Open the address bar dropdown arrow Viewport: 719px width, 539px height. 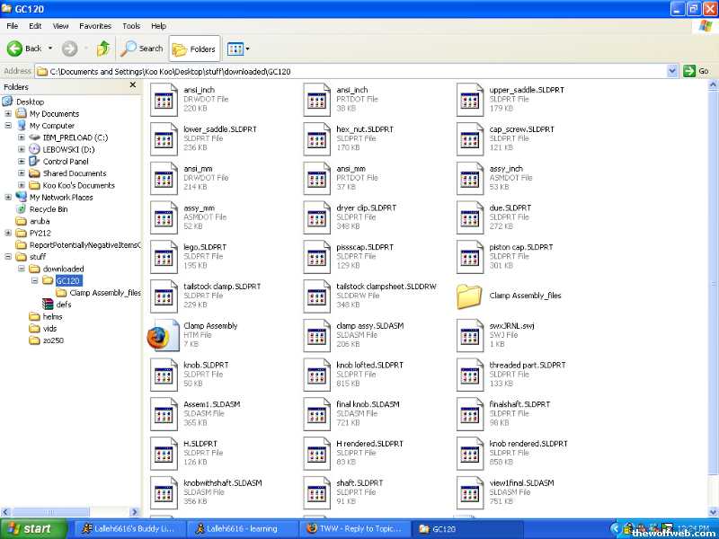pos(672,71)
